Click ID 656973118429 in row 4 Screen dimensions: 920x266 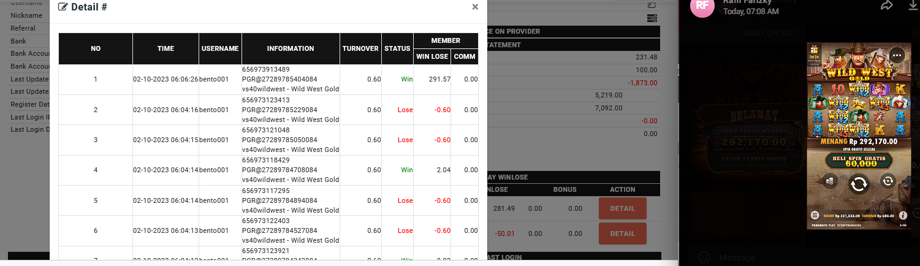click(x=266, y=160)
